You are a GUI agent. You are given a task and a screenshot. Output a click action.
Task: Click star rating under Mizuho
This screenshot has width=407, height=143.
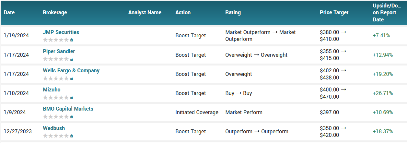pos(56,97)
